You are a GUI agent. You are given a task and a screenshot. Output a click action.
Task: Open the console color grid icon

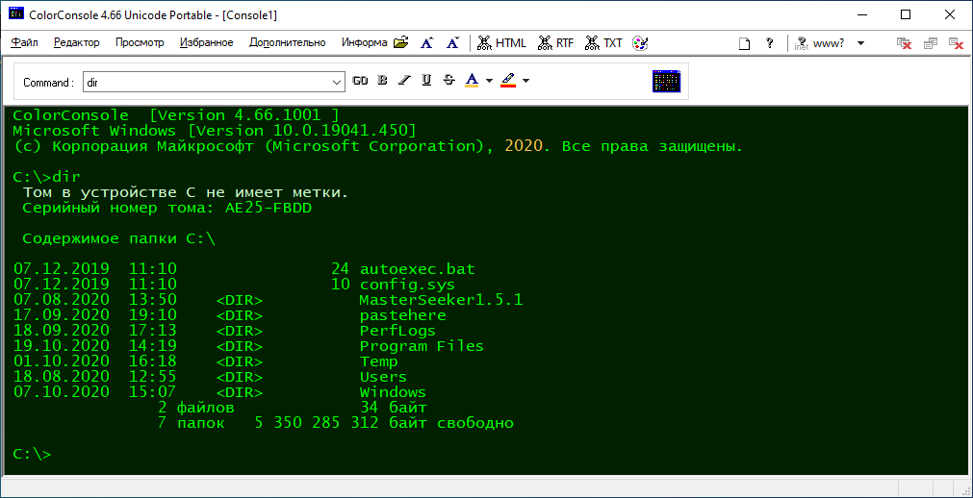666,82
